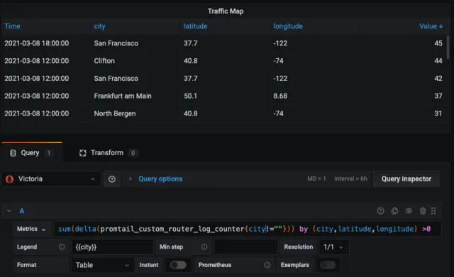Open data source help icon beside Victoria

112,179
